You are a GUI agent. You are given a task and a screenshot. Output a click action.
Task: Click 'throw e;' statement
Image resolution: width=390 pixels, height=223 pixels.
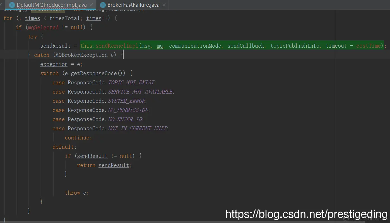coord(77,193)
